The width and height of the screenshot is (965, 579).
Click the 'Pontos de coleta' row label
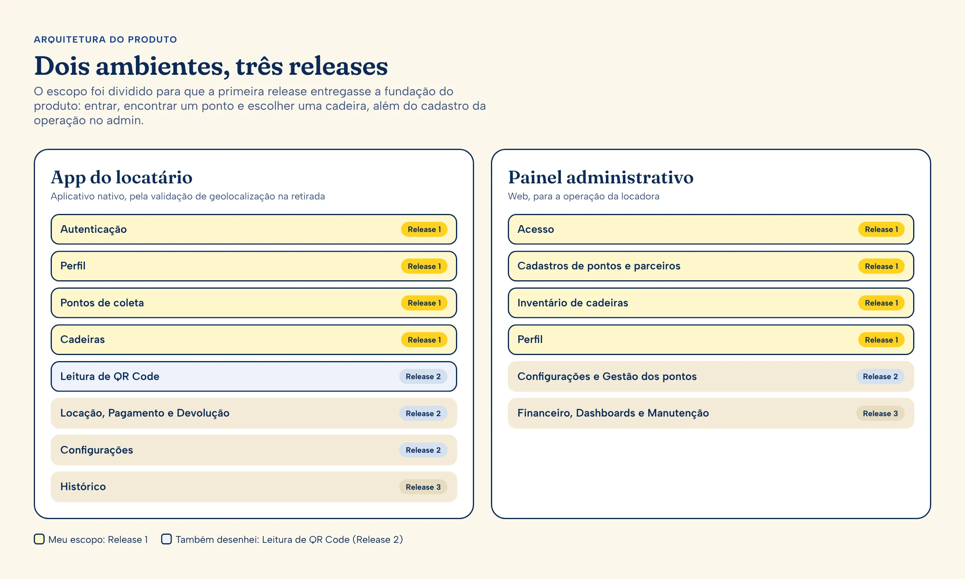[x=102, y=303]
